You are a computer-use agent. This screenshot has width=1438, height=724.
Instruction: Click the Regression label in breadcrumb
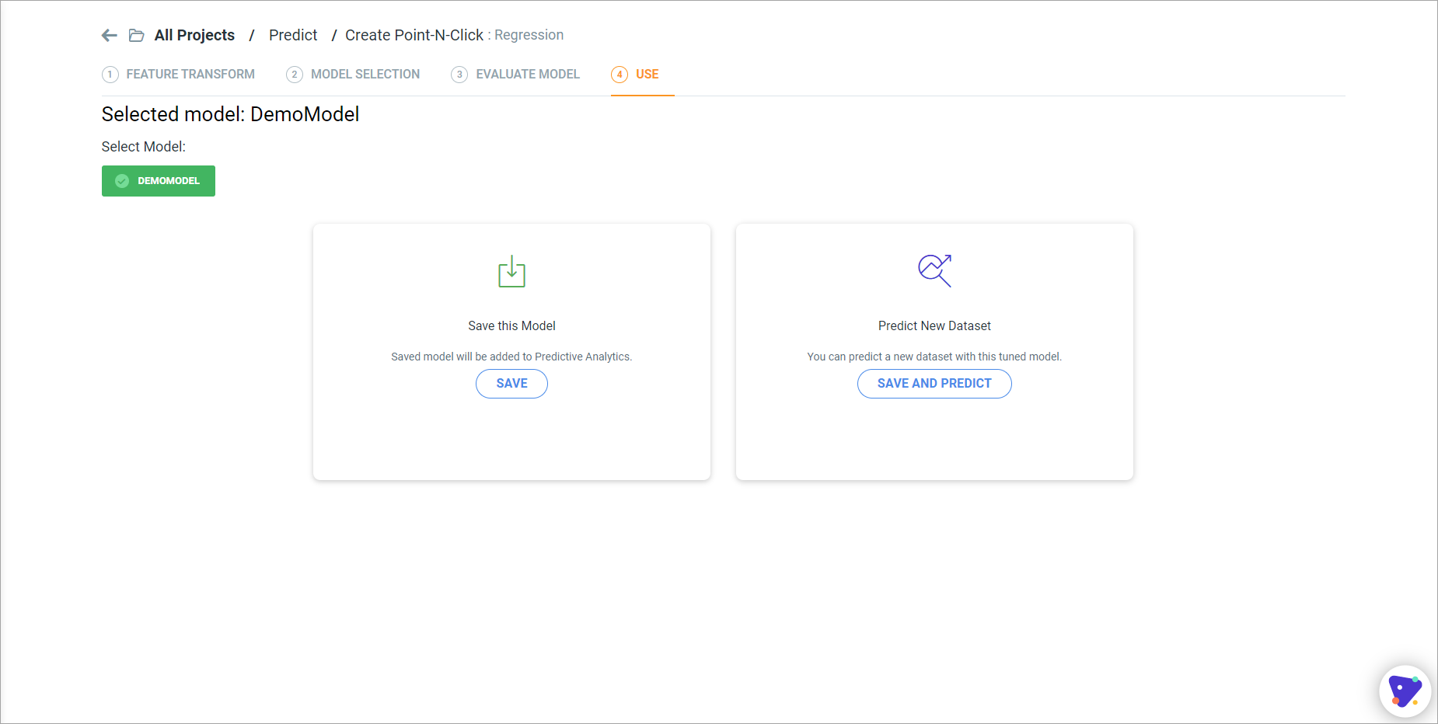click(x=529, y=35)
